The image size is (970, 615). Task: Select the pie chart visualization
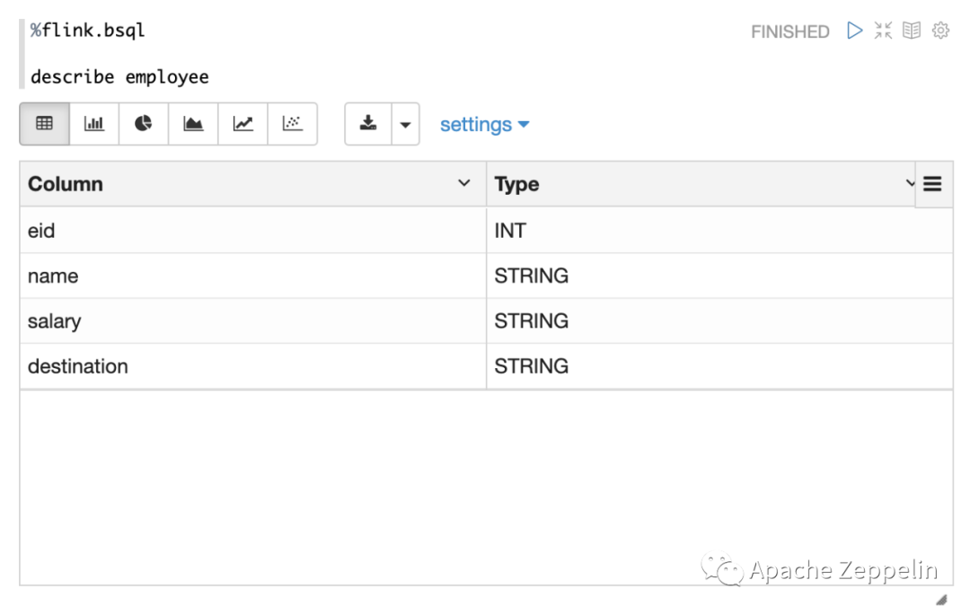pyautogui.click(x=144, y=124)
